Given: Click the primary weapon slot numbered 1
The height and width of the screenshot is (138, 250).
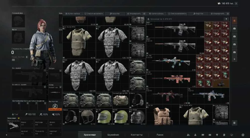Looking at the screenshot, I should (x=29, y=76).
